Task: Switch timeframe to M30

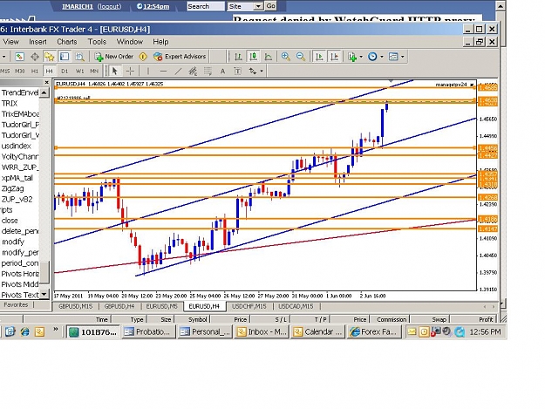Action: tap(19, 72)
